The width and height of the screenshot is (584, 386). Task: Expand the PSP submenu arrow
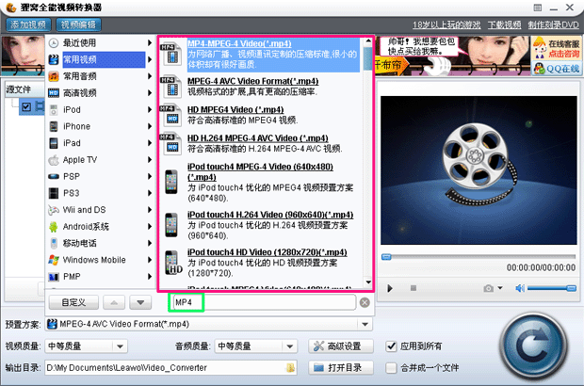[150, 176]
